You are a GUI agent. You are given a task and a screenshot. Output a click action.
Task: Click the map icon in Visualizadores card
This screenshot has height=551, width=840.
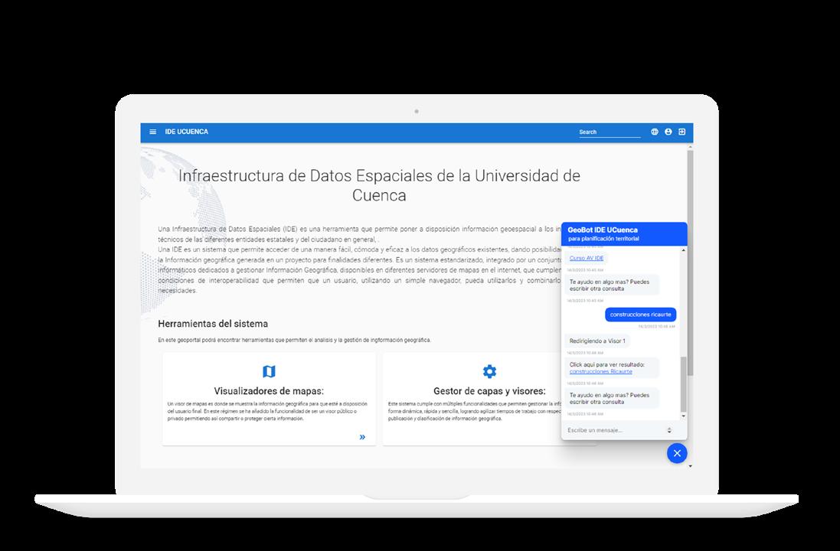[269, 371]
